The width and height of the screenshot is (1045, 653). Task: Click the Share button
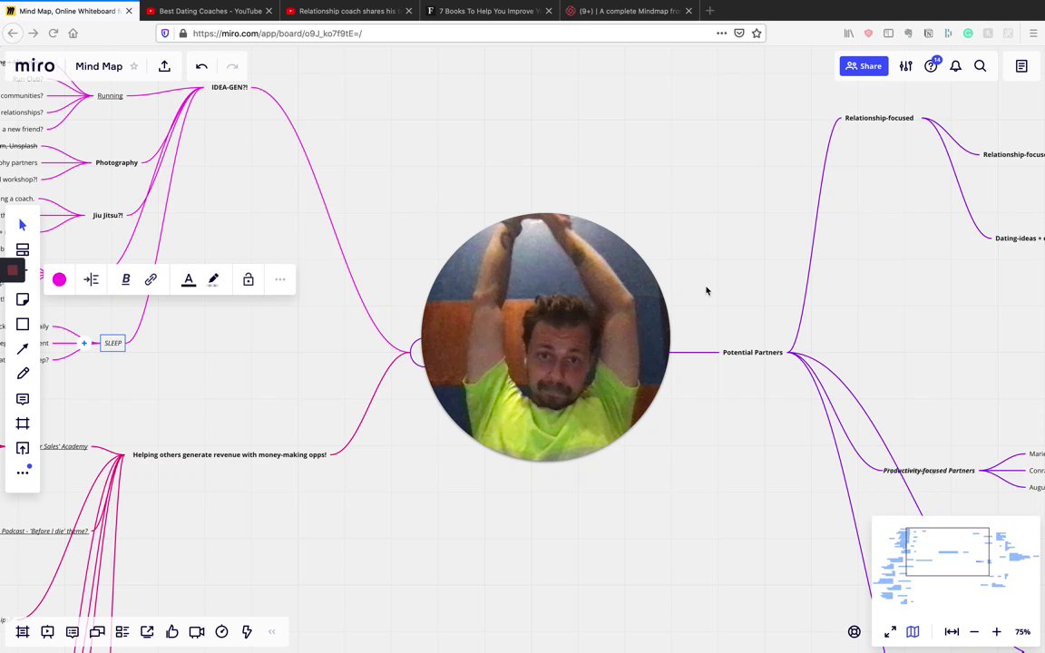[x=864, y=66]
